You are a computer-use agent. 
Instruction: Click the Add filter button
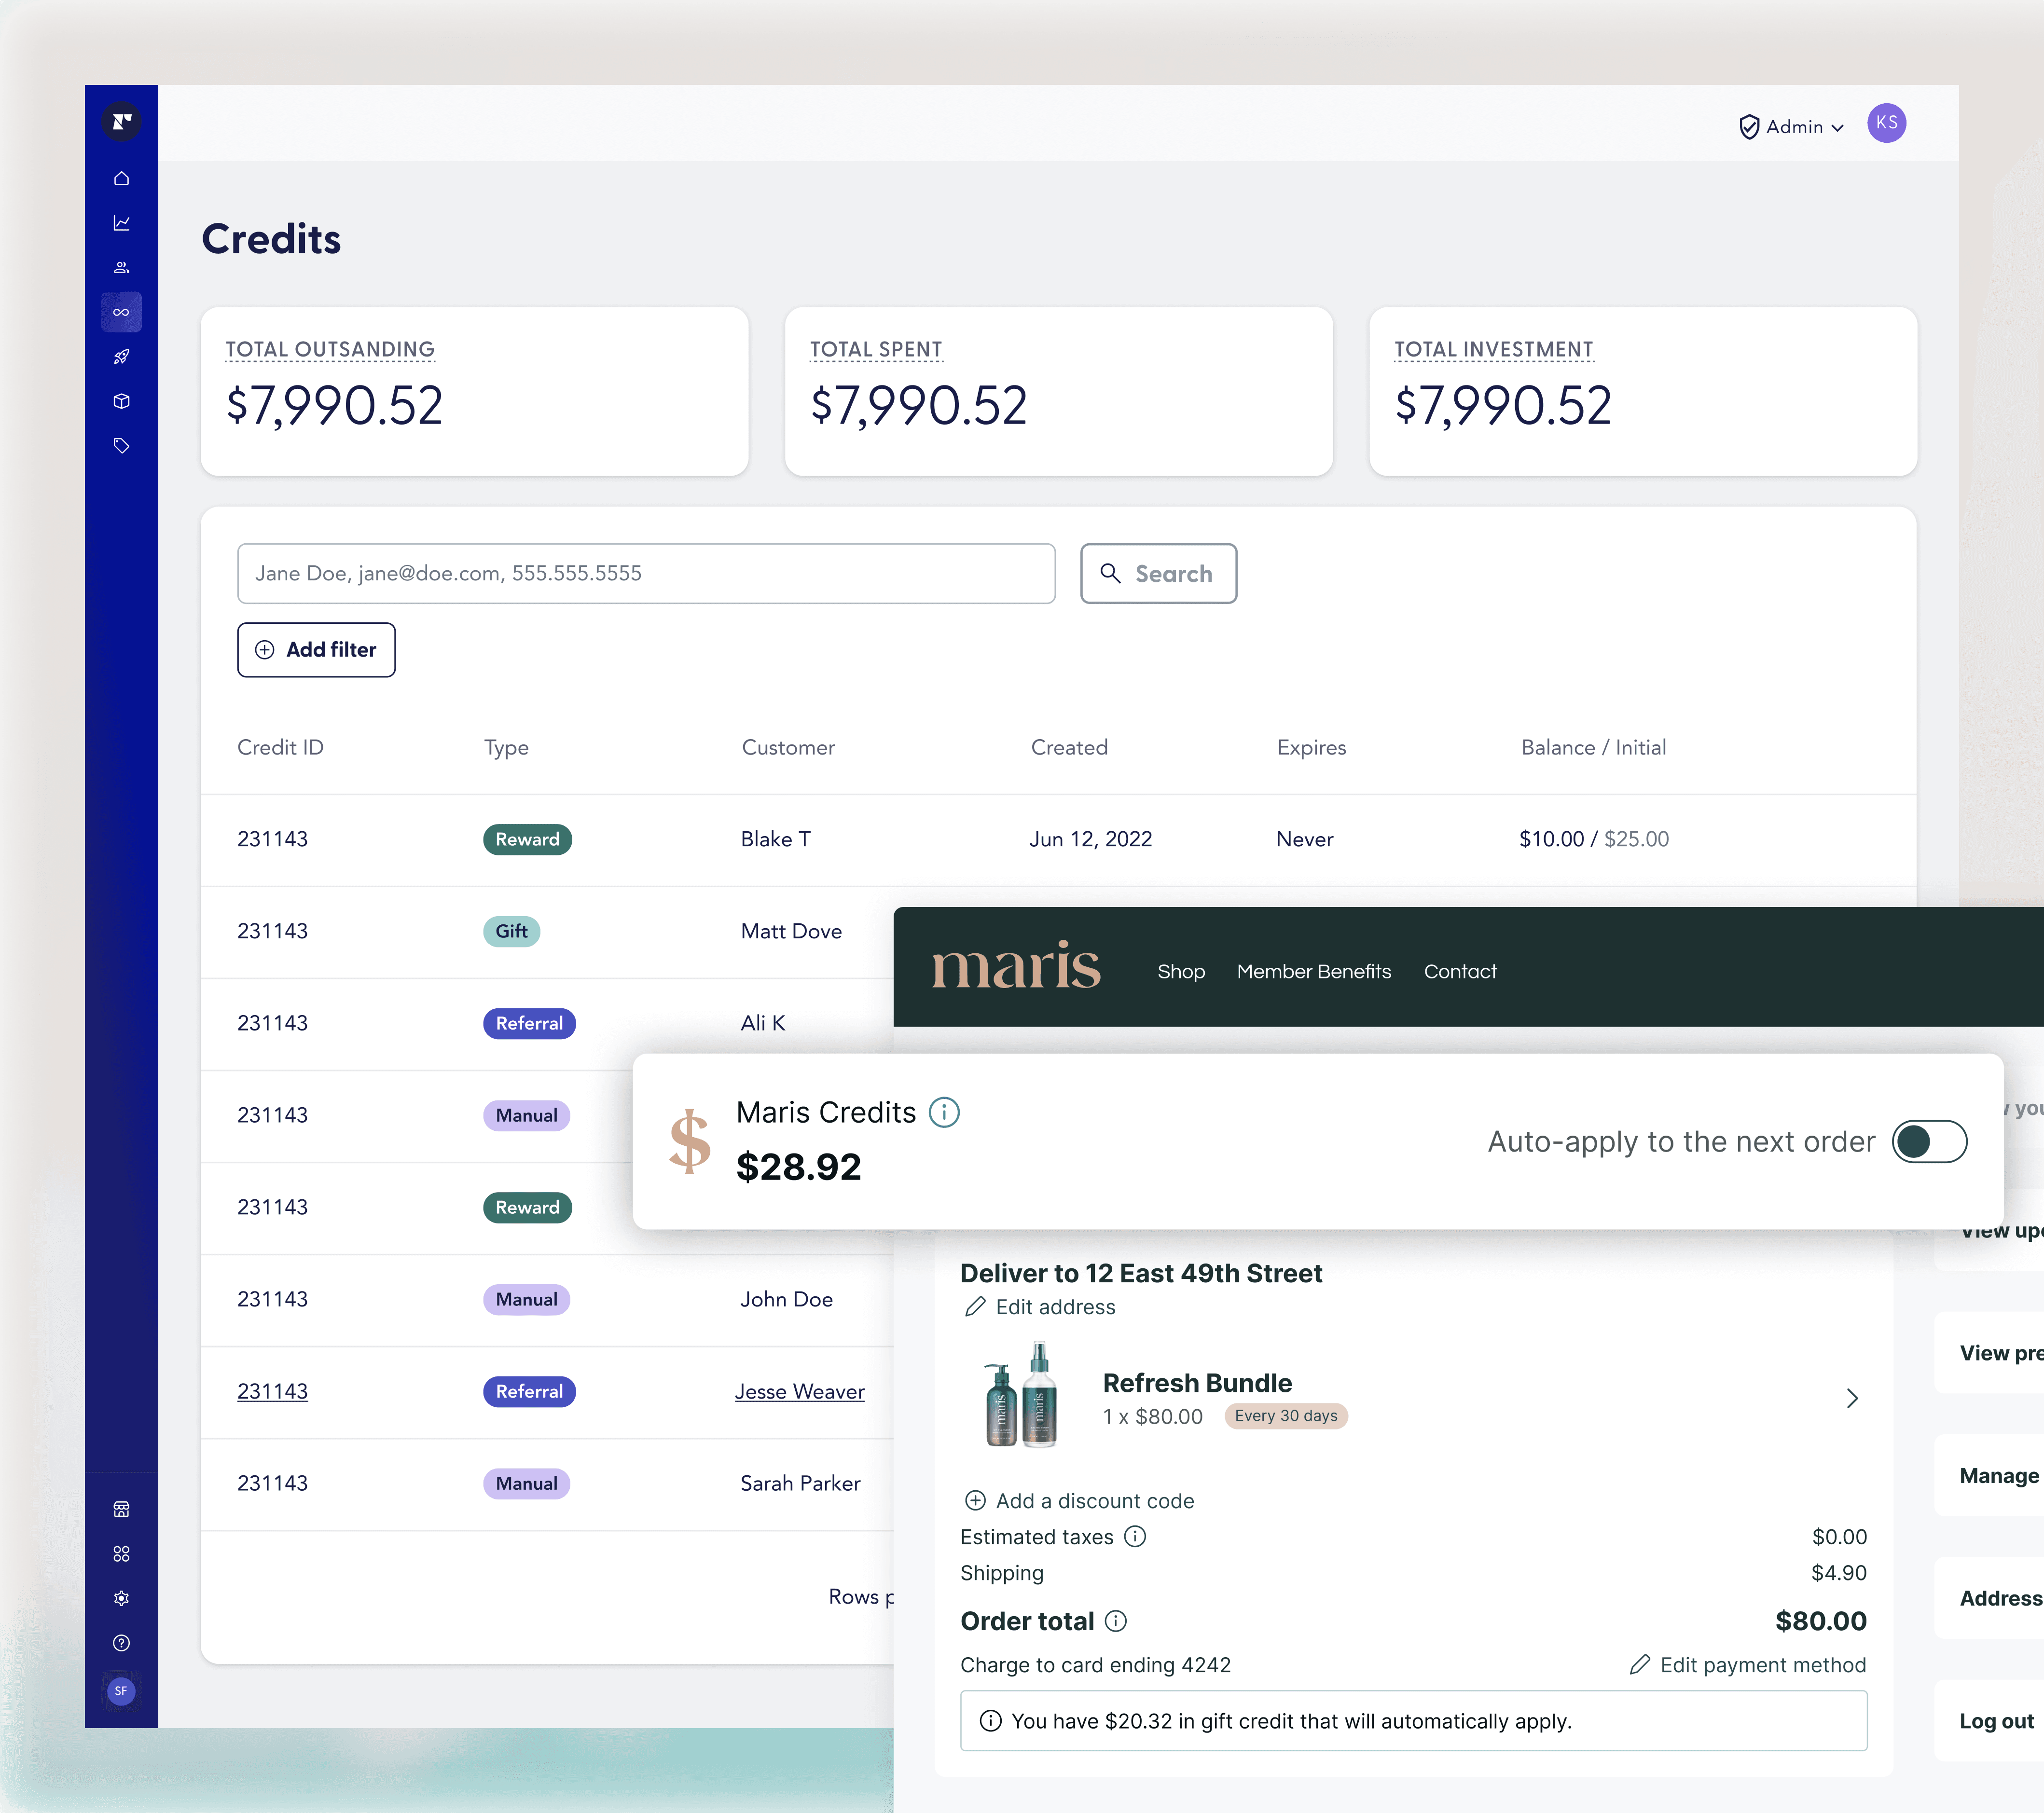[x=316, y=650]
